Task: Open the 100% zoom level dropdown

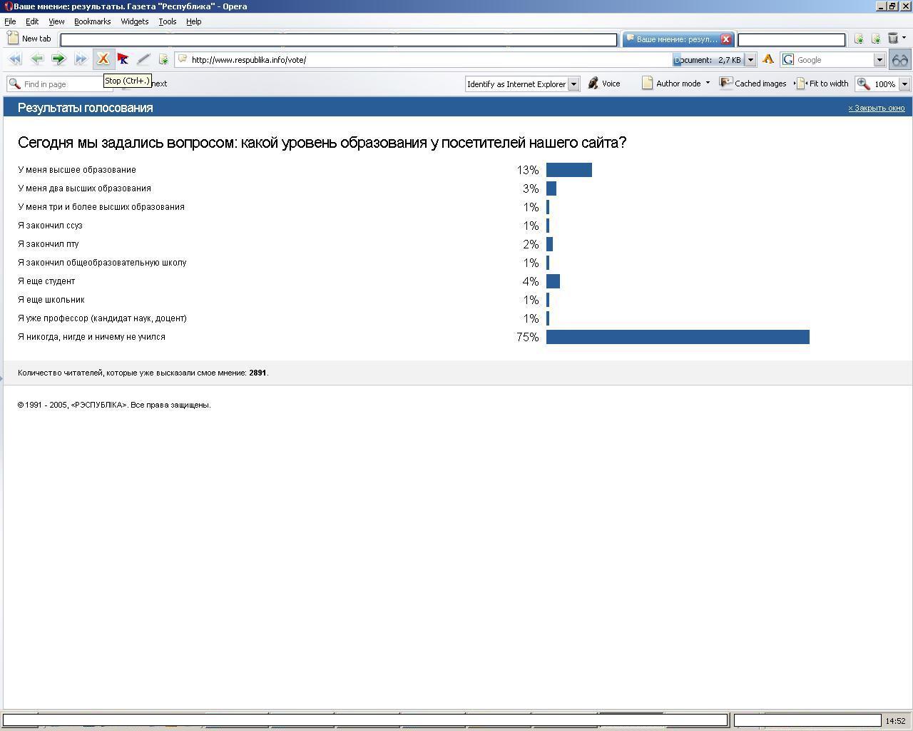Action: point(904,84)
